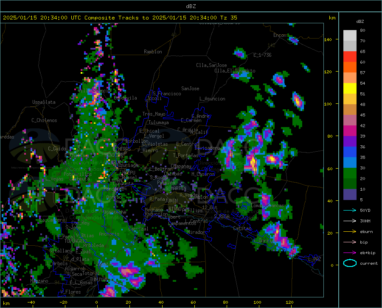Click the dBZ title at top center

coord(191,6)
